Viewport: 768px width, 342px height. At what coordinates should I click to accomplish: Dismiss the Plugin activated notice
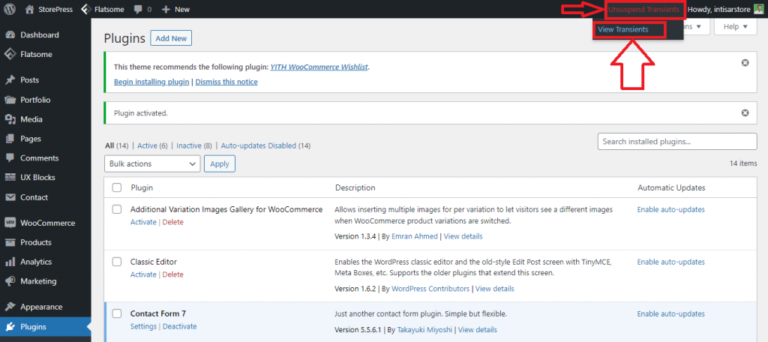[745, 112]
